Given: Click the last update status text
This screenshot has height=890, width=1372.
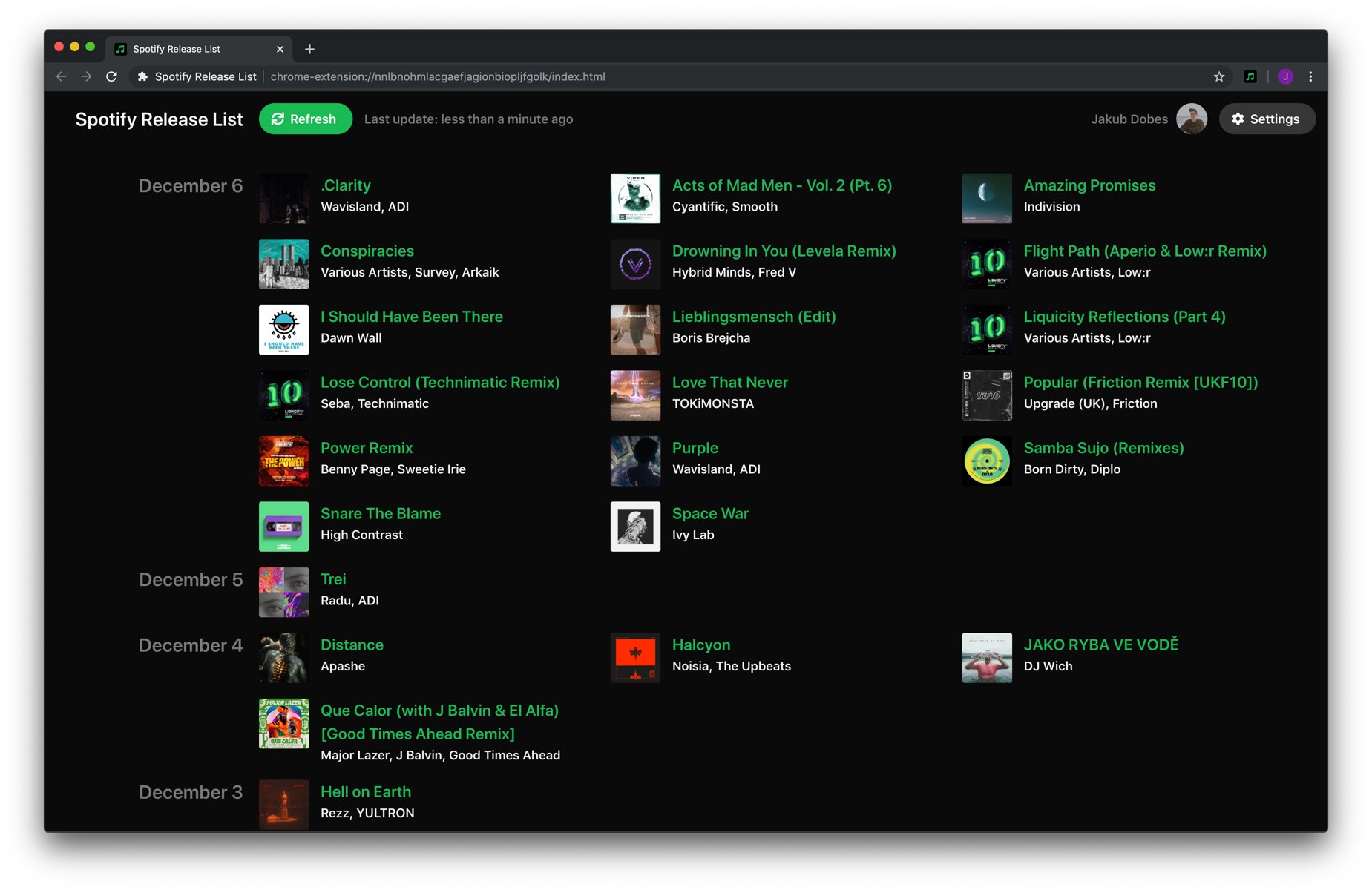Looking at the screenshot, I should pos(468,119).
